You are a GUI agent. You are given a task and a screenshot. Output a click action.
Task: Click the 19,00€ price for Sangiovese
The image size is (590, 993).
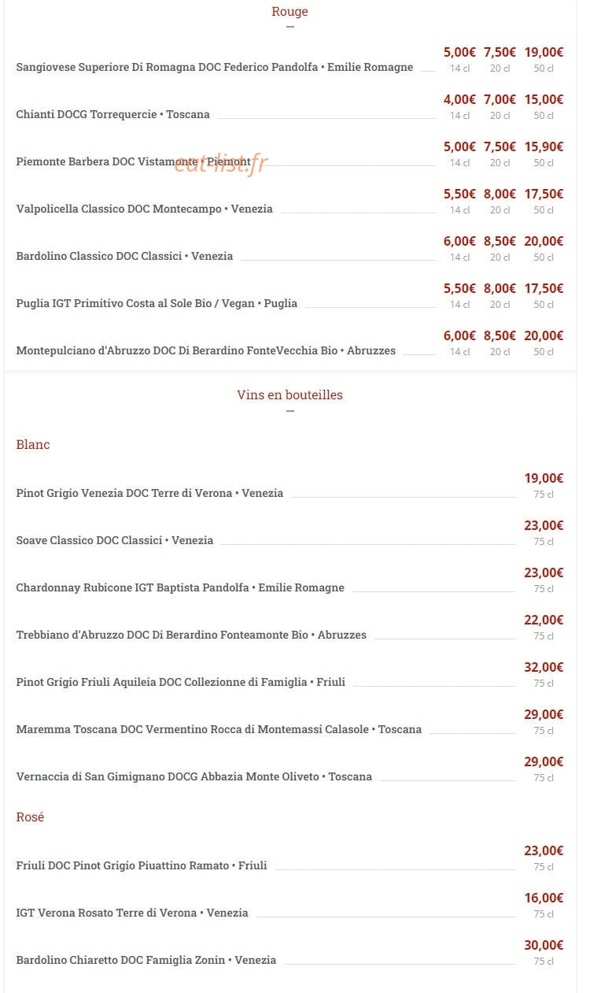pos(544,52)
